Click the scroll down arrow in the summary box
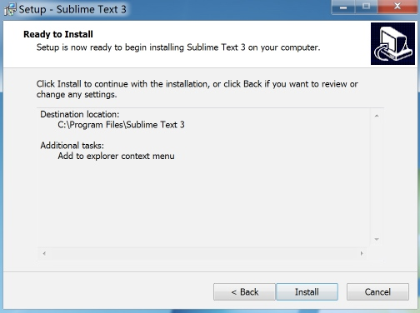Image resolution: width=420 pixels, height=313 pixels. (377, 239)
